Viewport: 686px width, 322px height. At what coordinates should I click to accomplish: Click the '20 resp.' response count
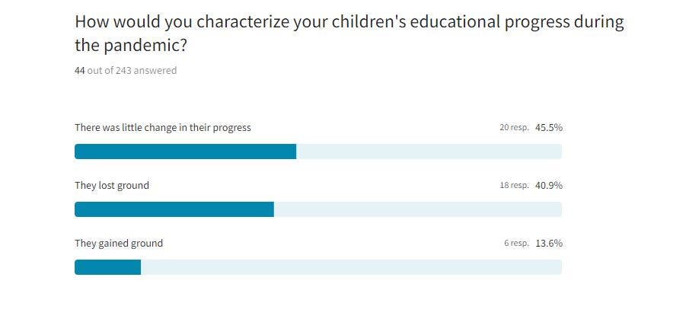point(513,128)
